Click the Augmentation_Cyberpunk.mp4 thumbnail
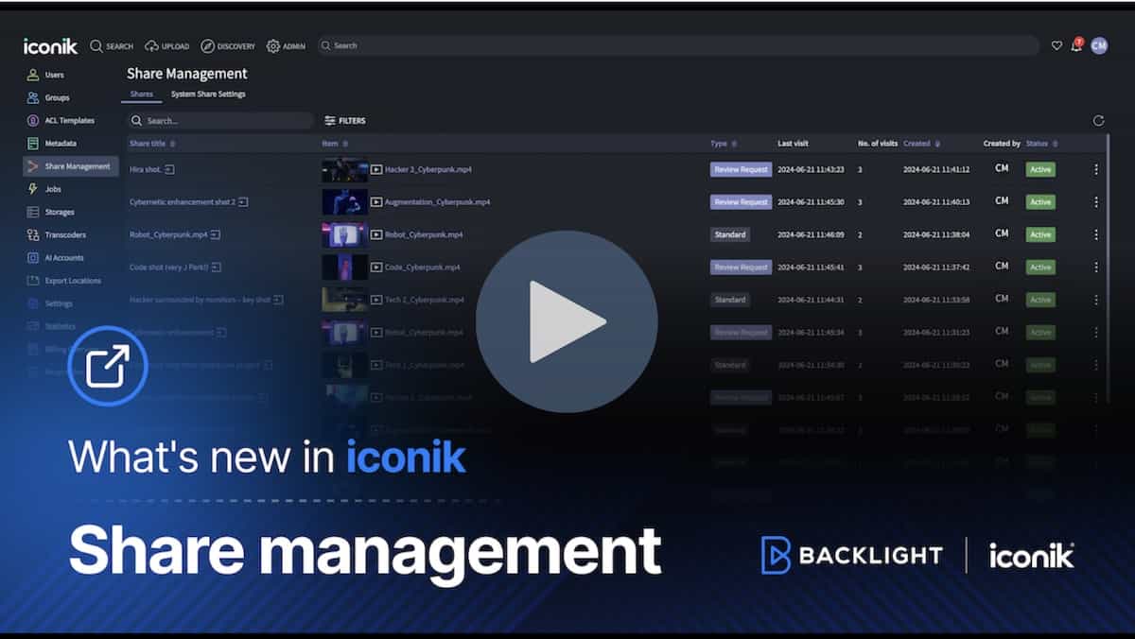This screenshot has height=639, width=1135. click(x=344, y=202)
